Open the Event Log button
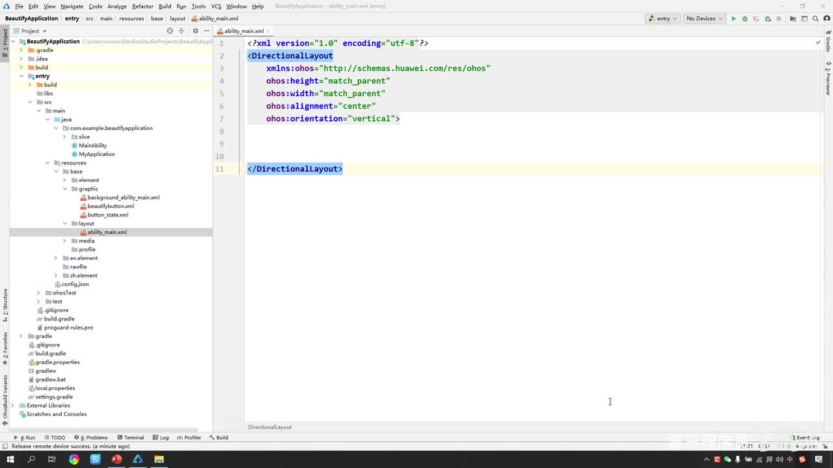 click(807, 437)
